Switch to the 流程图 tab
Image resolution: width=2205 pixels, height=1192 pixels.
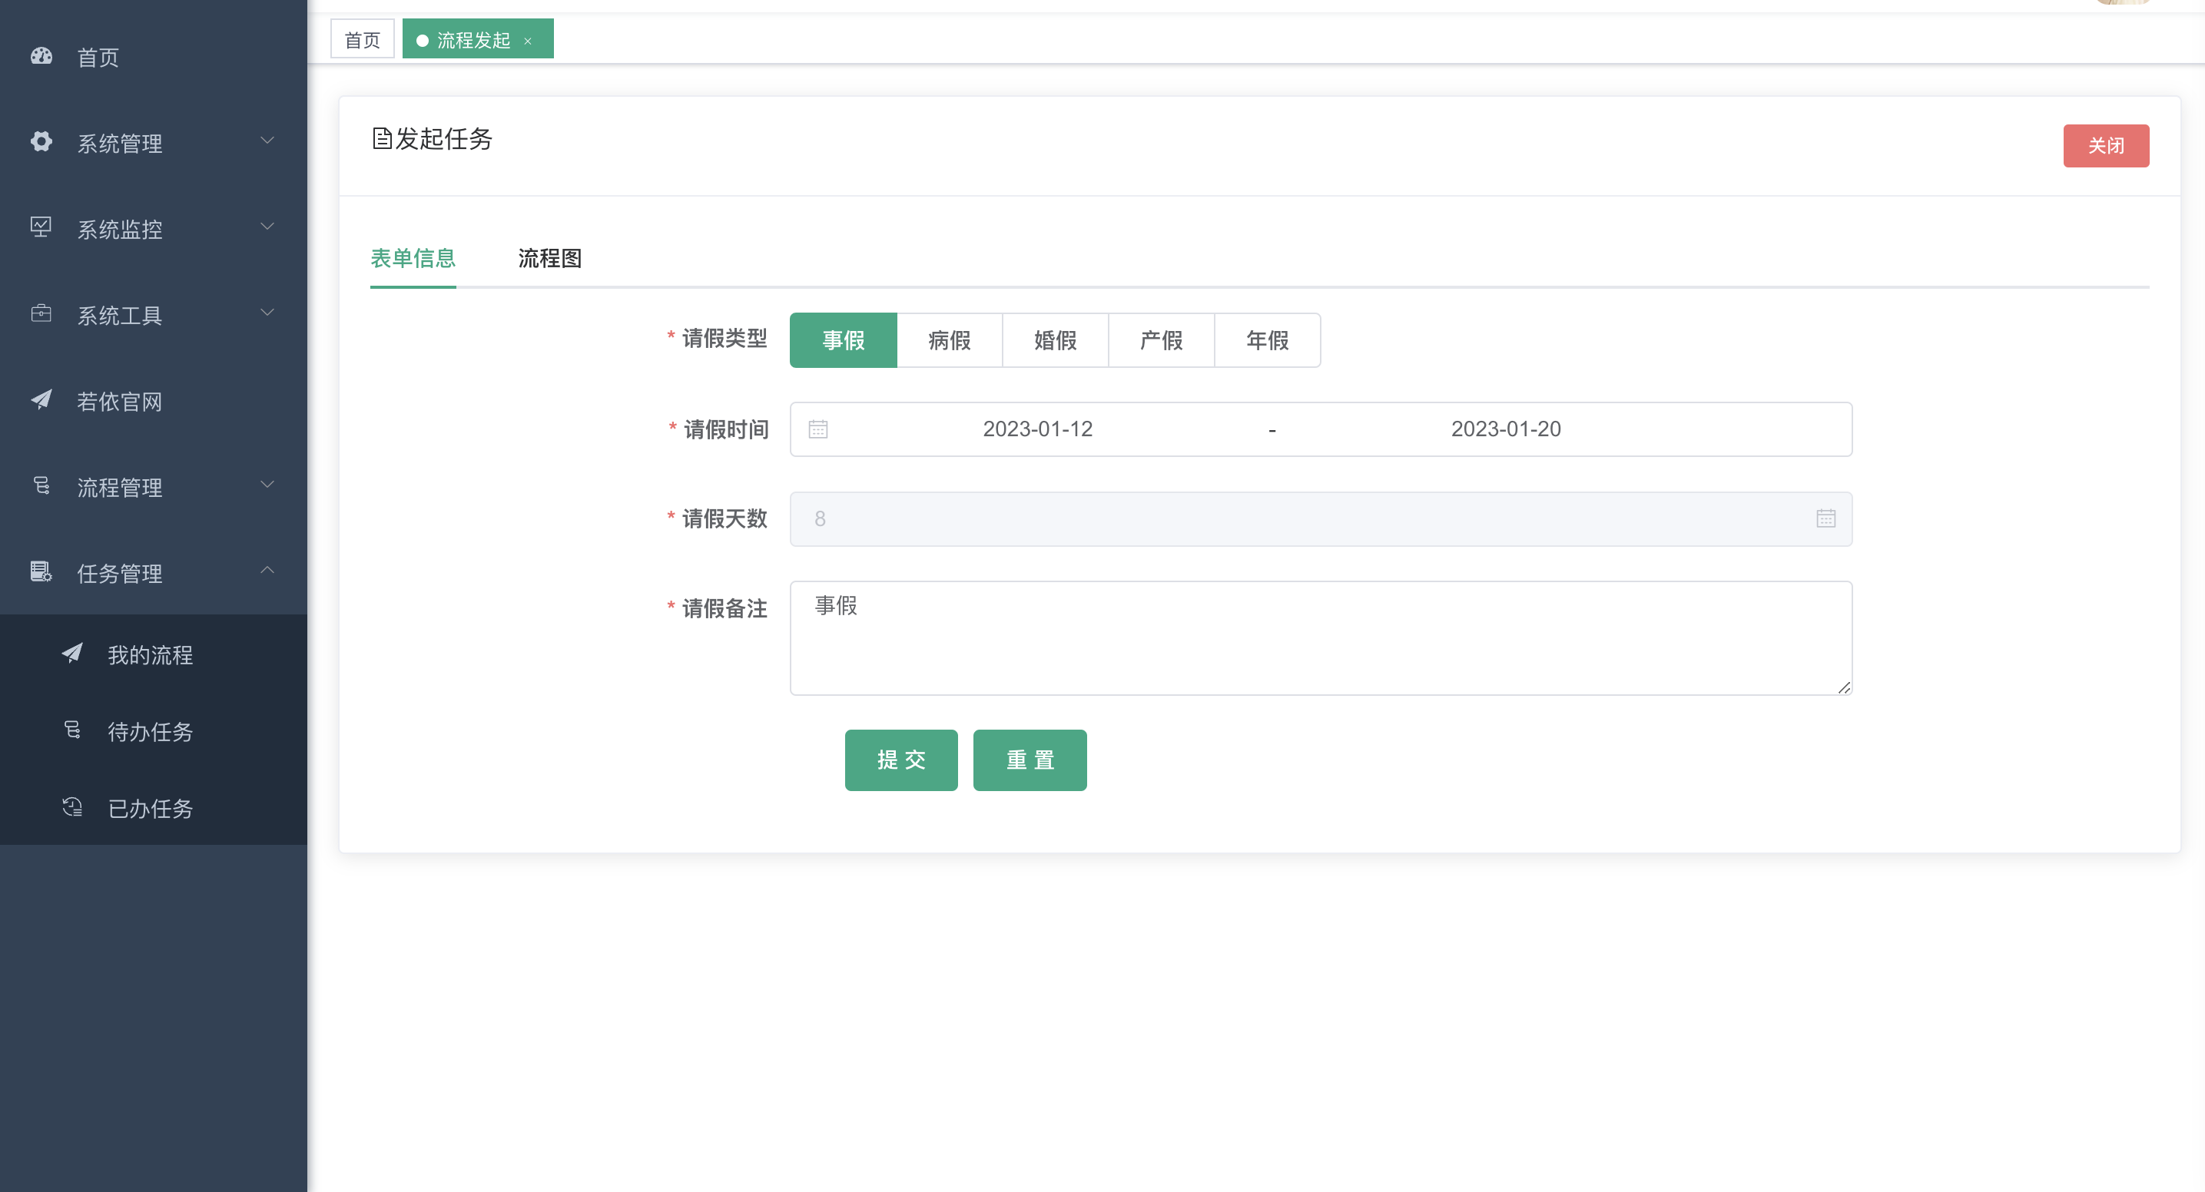pyautogui.click(x=549, y=258)
